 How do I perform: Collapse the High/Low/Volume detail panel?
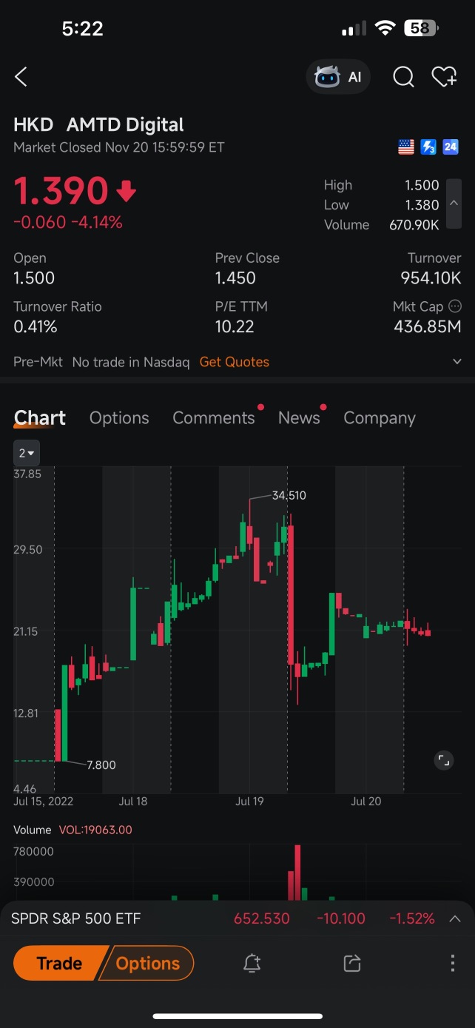tap(454, 204)
